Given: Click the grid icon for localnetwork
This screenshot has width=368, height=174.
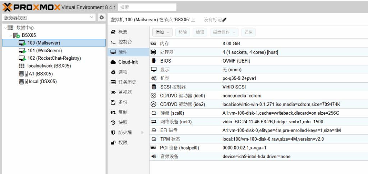Looking at the screenshot, I should [21, 66].
